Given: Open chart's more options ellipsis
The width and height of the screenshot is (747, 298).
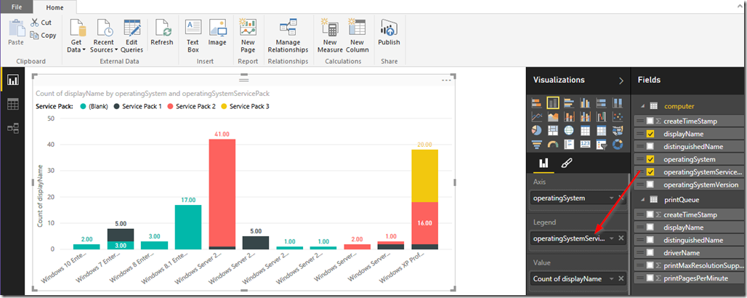Looking at the screenshot, I should click(446, 81).
